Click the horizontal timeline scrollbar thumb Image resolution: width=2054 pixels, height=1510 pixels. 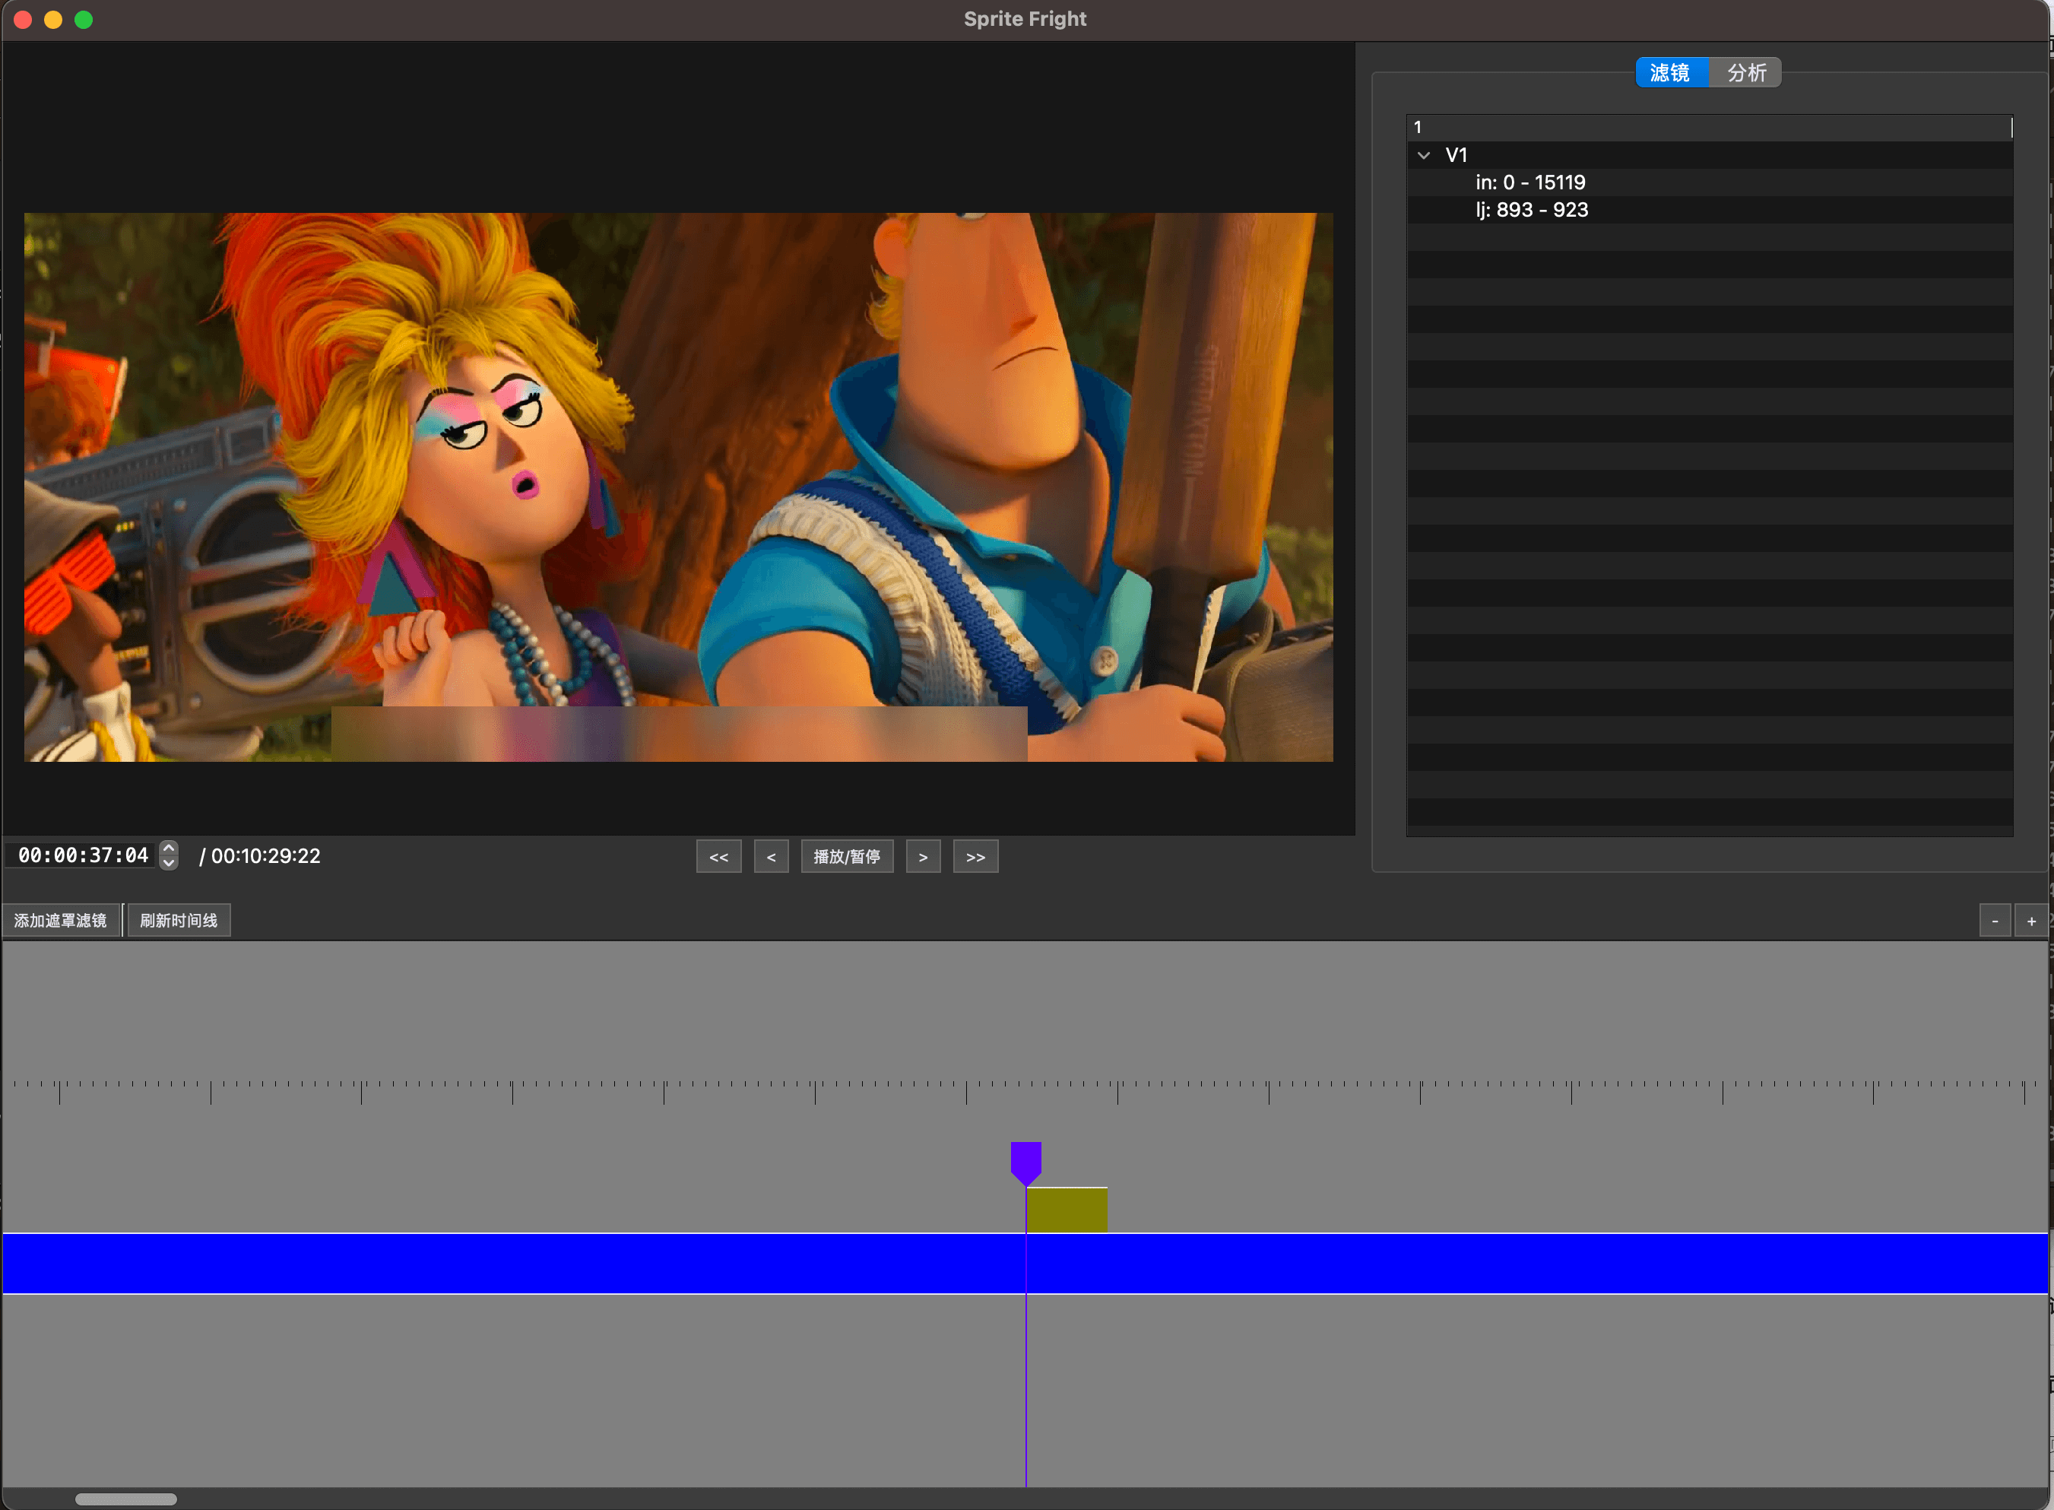(x=126, y=1499)
